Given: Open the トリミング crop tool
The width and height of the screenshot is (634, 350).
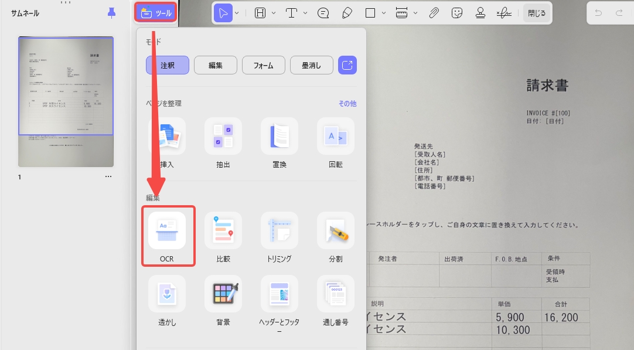Looking at the screenshot, I should (x=279, y=237).
